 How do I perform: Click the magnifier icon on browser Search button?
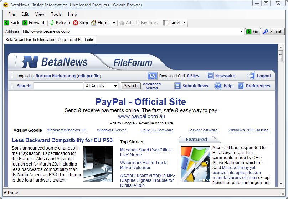266,32
